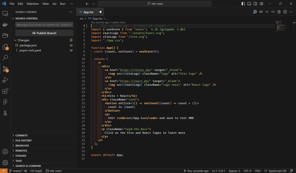Open the Run menu

point(63,4)
